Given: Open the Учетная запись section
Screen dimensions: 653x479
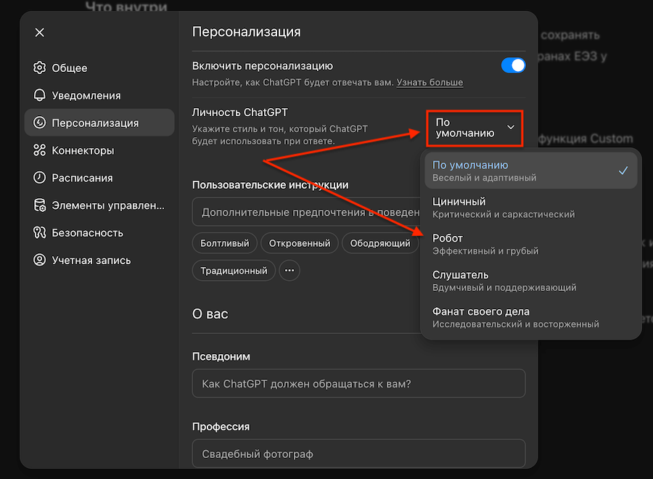Looking at the screenshot, I should click(x=99, y=260).
